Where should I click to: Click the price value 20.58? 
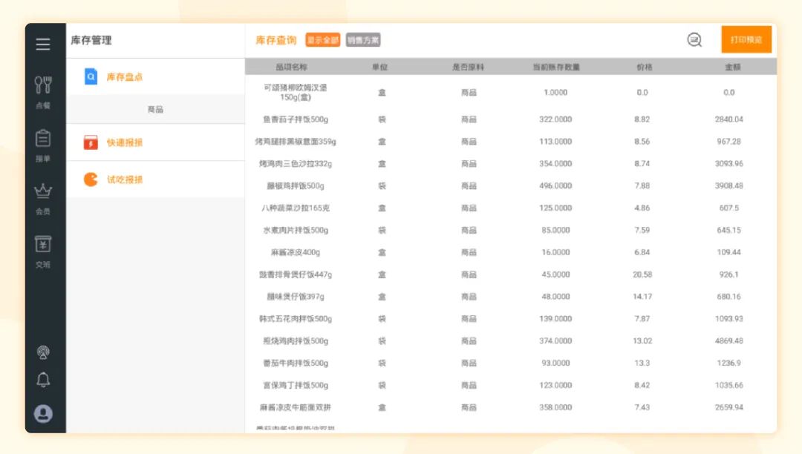click(642, 274)
